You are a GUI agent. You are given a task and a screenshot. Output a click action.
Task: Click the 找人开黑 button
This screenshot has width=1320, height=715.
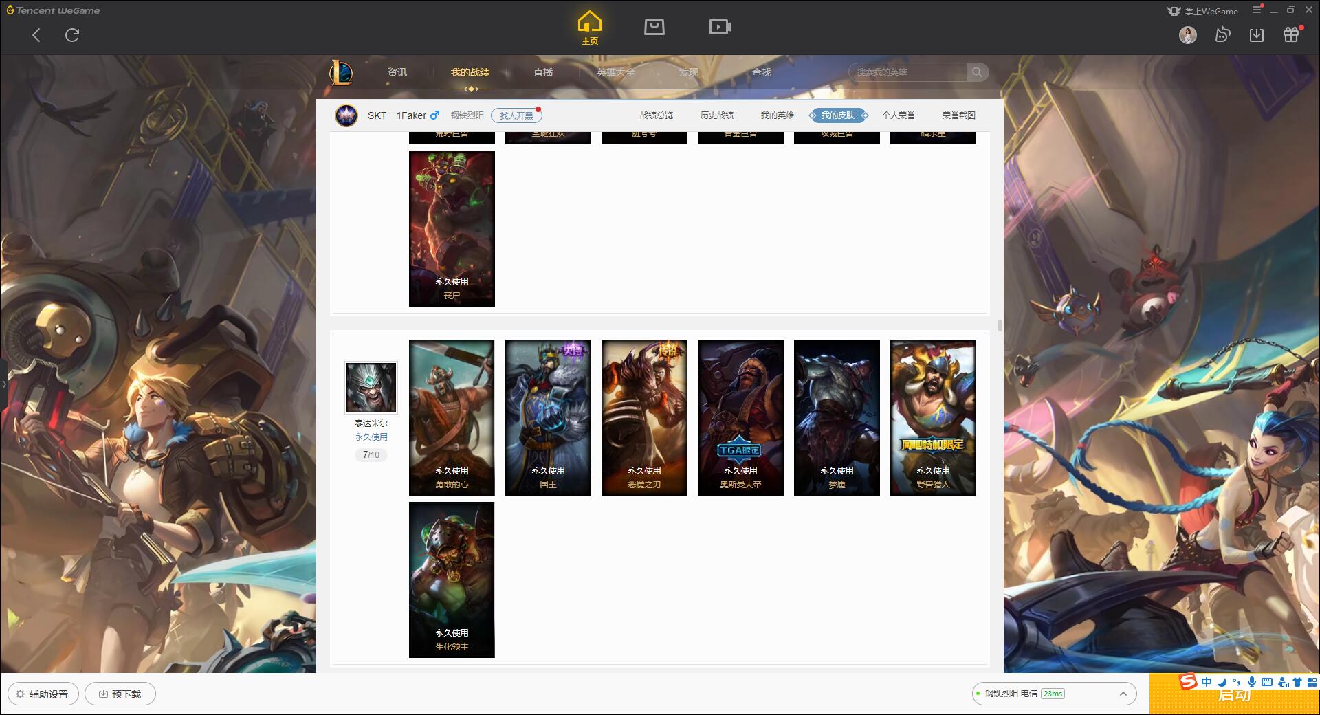tap(516, 115)
